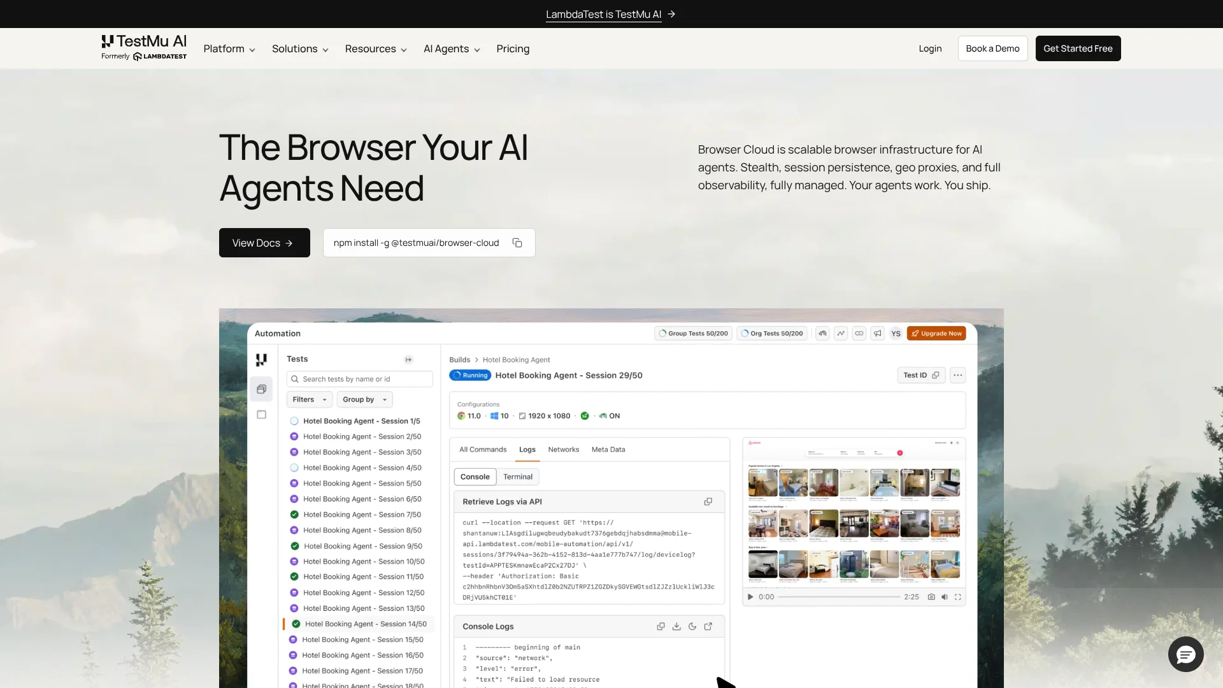Viewport: 1223px width, 688px height.
Task: Switch to Console view
Action: click(475, 477)
